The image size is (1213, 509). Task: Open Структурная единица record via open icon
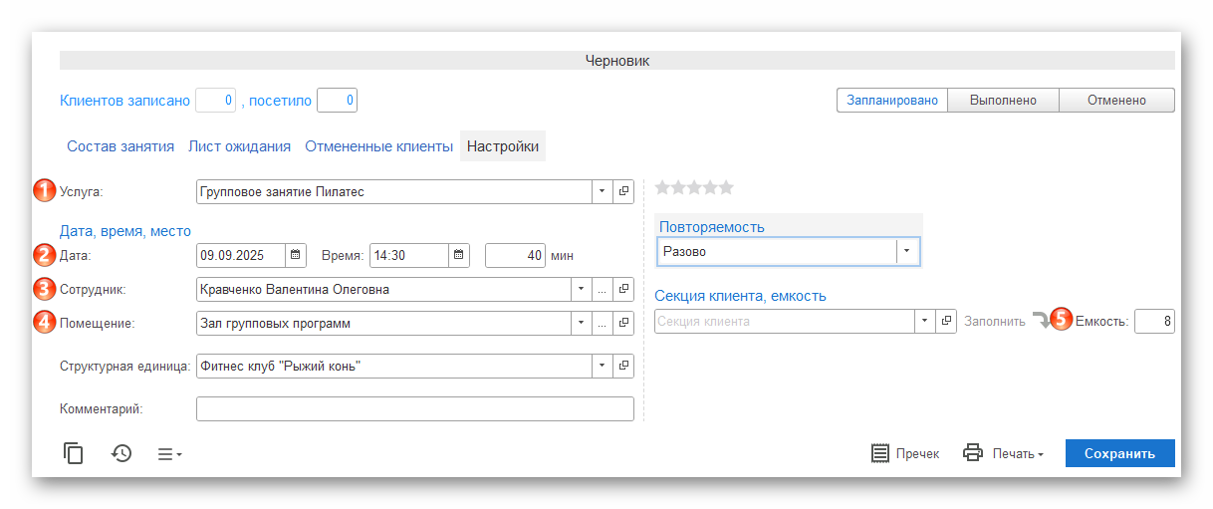pyautogui.click(x=624, y=367)
